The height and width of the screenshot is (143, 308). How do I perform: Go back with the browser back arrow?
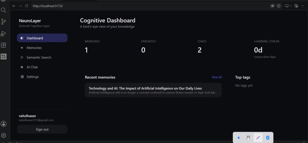[x=14, y=6]
